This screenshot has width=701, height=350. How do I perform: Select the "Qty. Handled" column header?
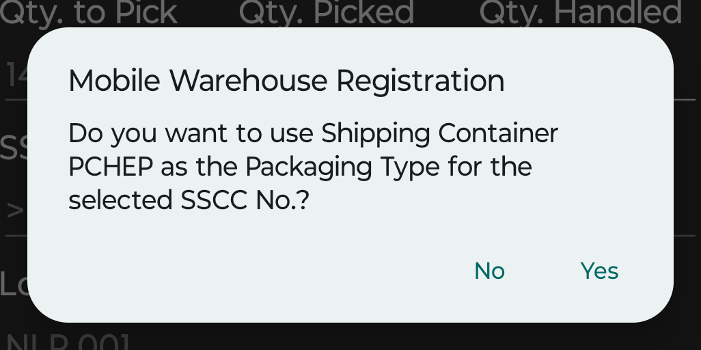click(x=580, y=12)
